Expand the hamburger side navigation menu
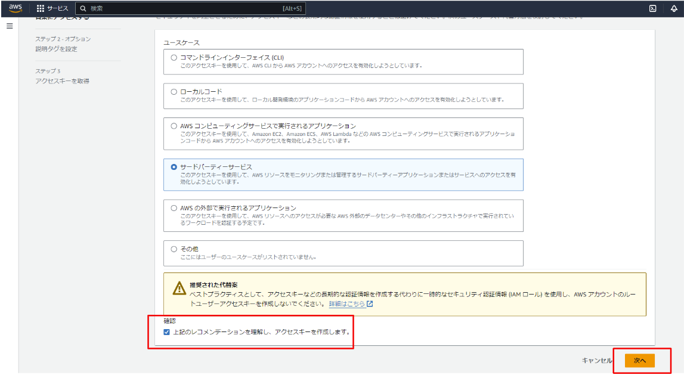 pyautogui.click(x=10, y=26)
